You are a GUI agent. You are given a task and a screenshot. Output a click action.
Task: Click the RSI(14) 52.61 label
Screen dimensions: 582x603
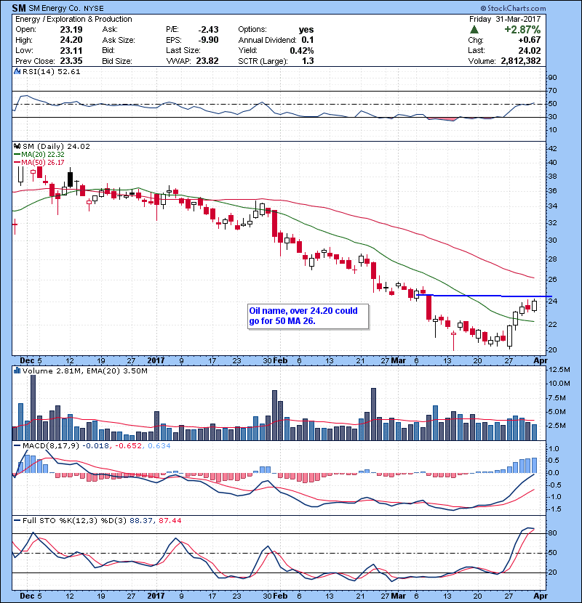pyautogui.click(x=51, y=71)
